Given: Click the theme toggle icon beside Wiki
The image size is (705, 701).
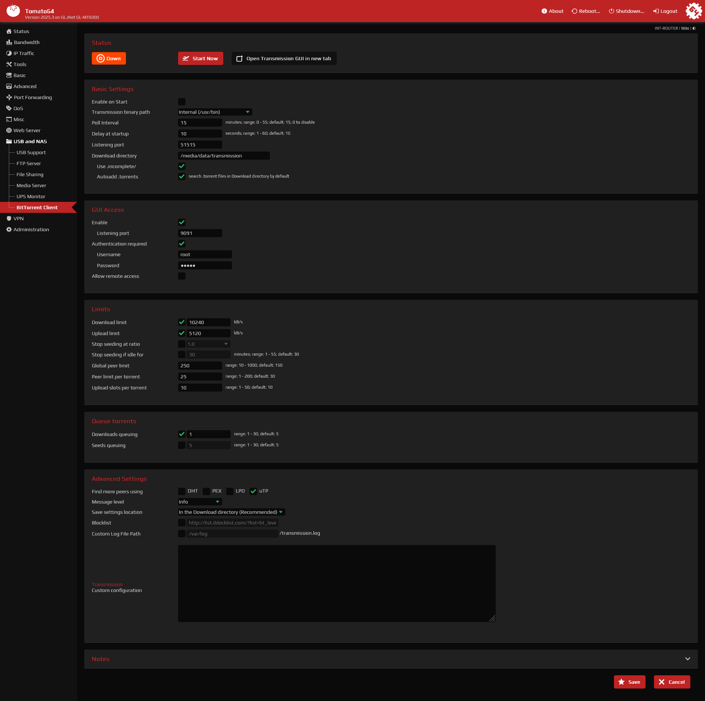Looking at the screenshot, I should tap(694, 29).
